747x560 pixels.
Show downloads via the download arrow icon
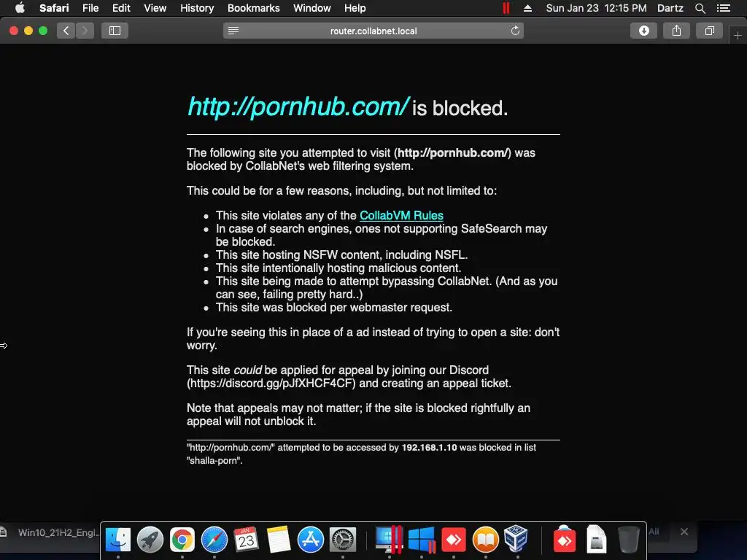pos(643,31)
